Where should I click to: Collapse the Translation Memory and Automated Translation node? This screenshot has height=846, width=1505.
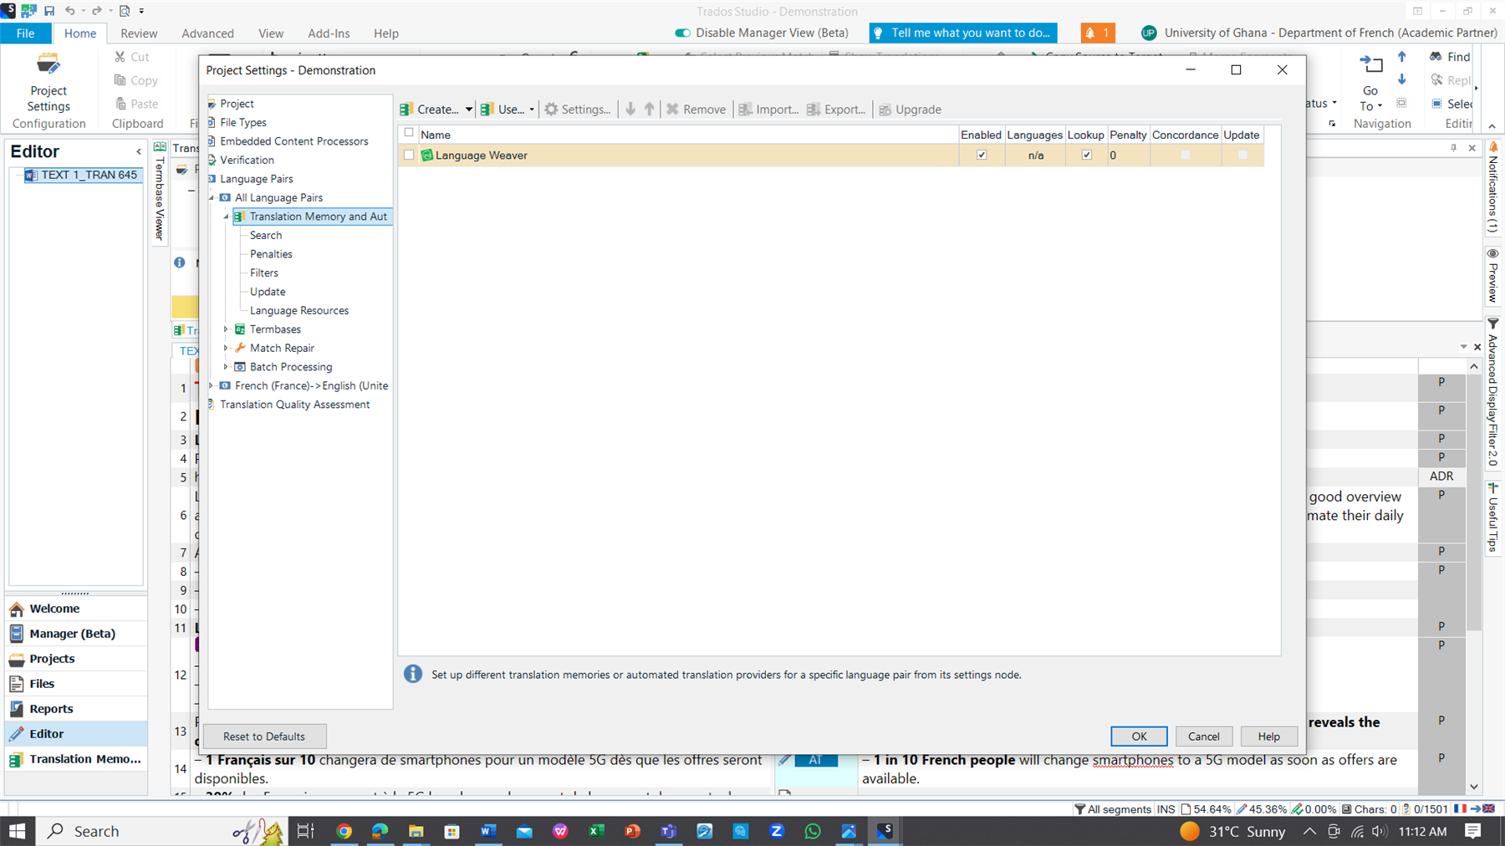[x=227, y=217]
